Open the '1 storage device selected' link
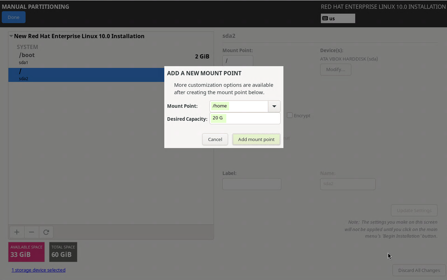Screen dimensions: 447x280 point(39,270)
